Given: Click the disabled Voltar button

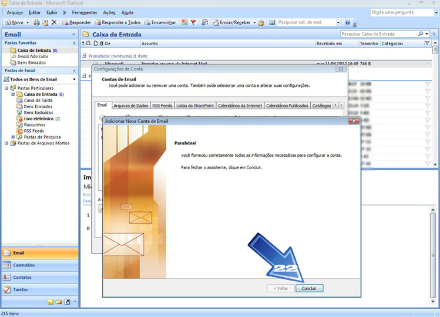Looking at the screenshot, I should [x=281, y=288].
